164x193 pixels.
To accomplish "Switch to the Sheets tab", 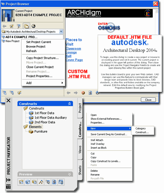I will coord(80,170).
